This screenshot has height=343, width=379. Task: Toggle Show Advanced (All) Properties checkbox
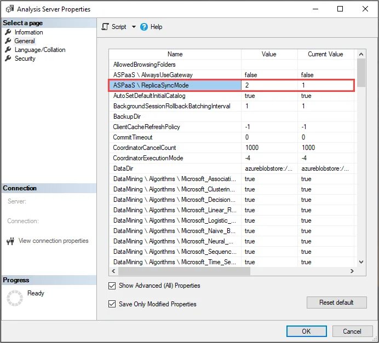click(112, 286)
